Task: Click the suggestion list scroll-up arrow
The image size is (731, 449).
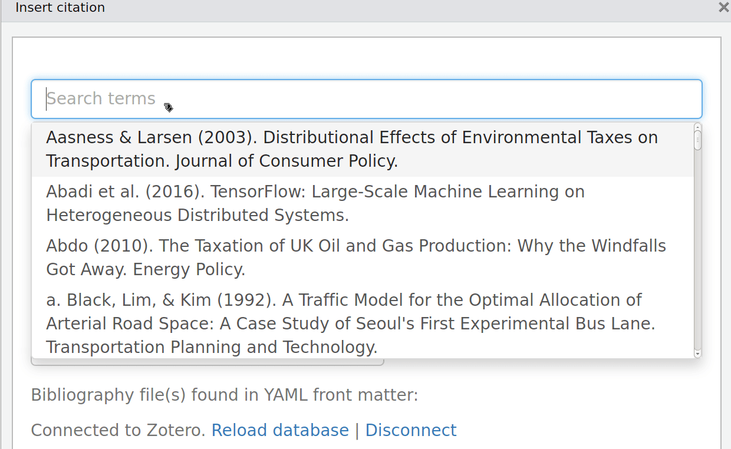Action: pos(697,127)
